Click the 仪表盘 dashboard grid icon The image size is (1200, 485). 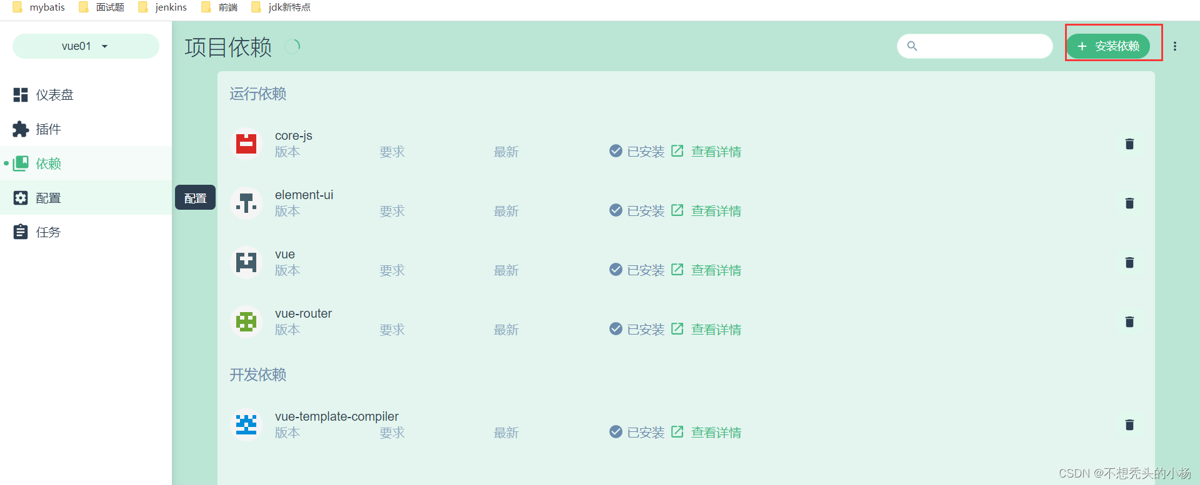(21, 95)
